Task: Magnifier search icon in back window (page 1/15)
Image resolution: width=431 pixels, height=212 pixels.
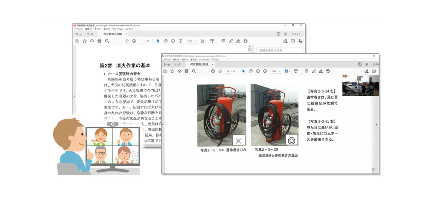Action: (107, 41)
